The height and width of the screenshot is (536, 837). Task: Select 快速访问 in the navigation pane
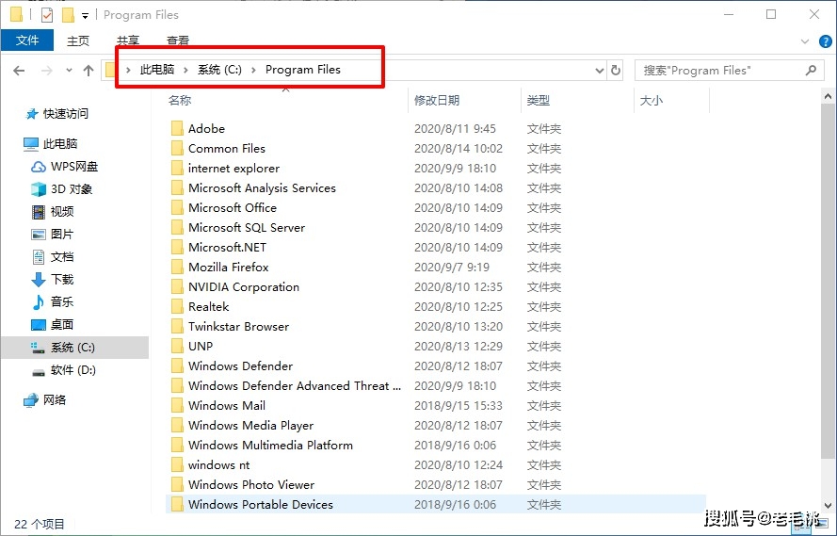(x=56, y=114)
